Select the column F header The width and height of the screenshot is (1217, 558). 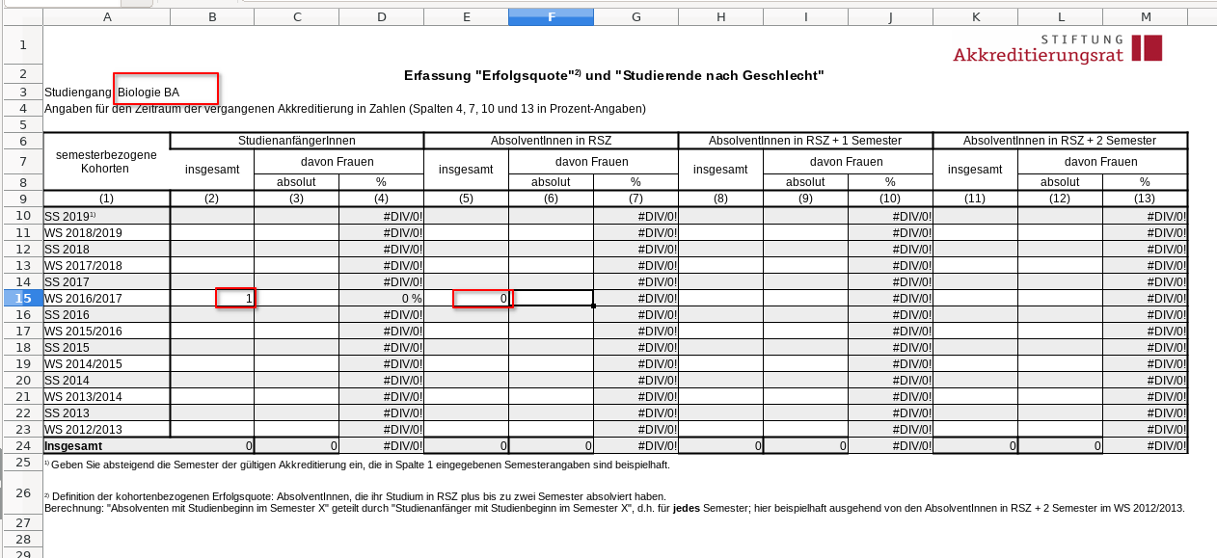[x=551, y=17]
